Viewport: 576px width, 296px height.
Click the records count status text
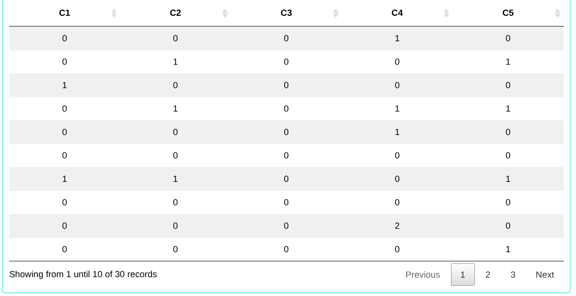point(83,274)
